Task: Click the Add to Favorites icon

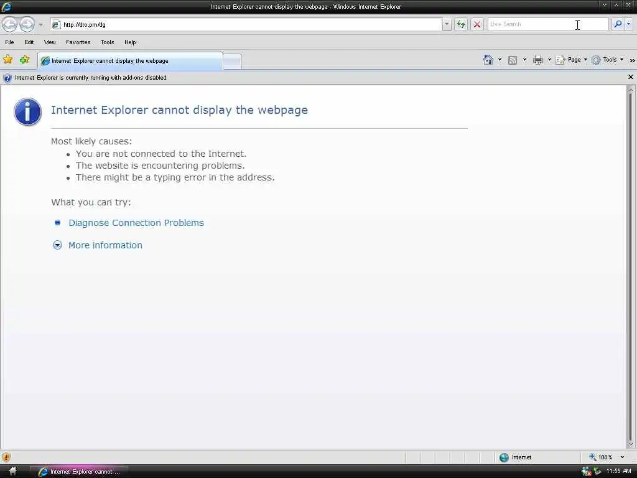Action: coord(25,60)
